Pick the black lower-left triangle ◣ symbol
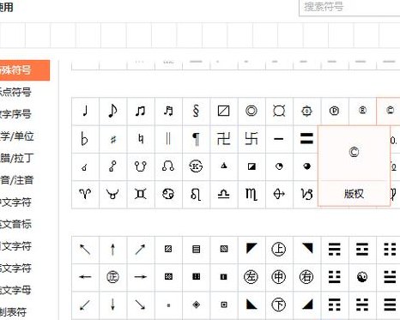 252,305
